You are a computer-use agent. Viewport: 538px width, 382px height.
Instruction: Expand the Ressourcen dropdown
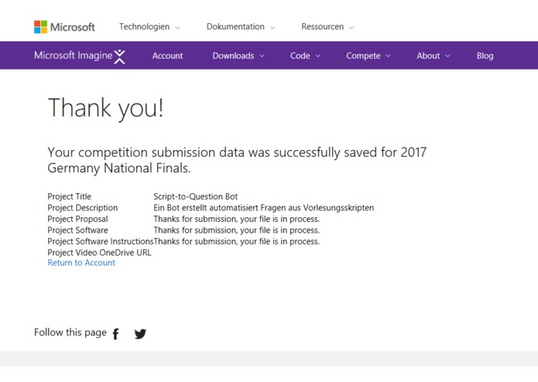327,27
